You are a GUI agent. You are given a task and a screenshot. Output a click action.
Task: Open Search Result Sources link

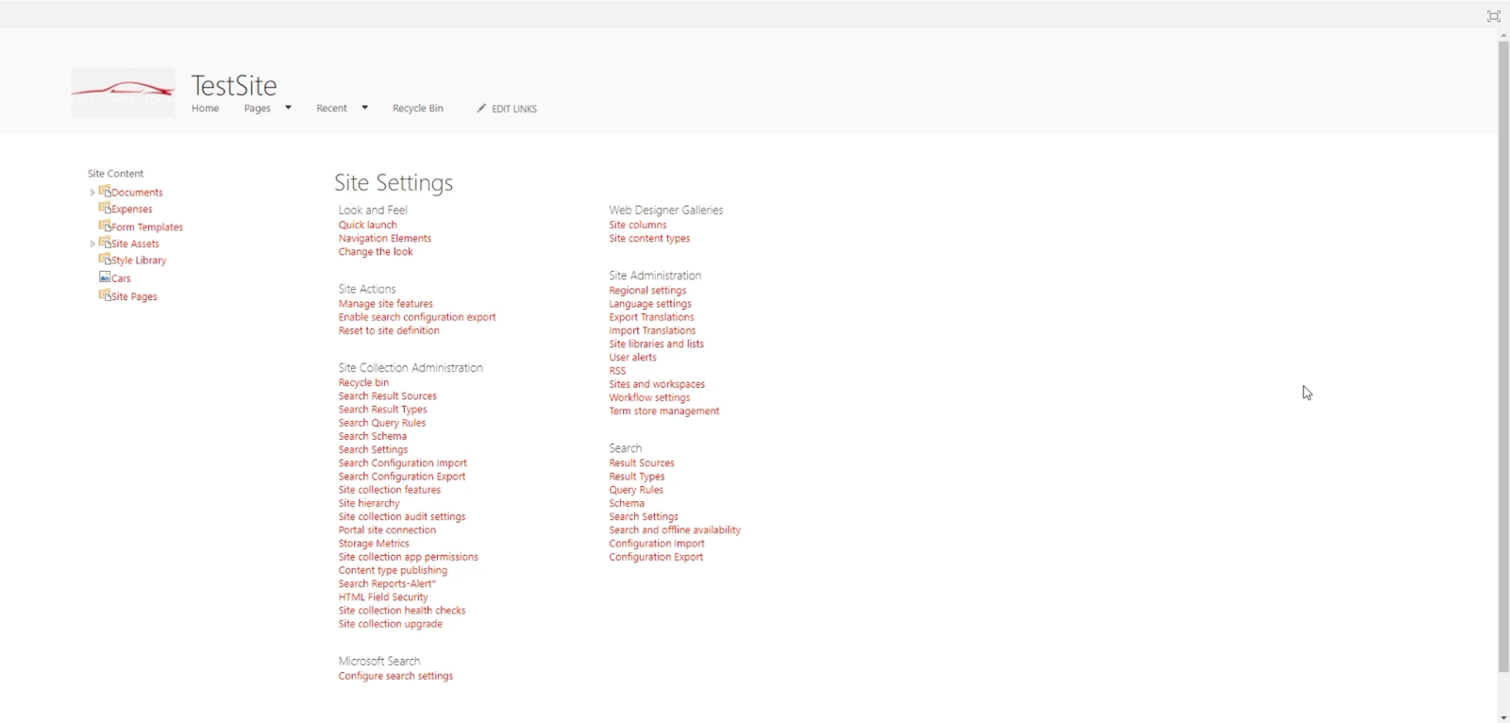387,395
